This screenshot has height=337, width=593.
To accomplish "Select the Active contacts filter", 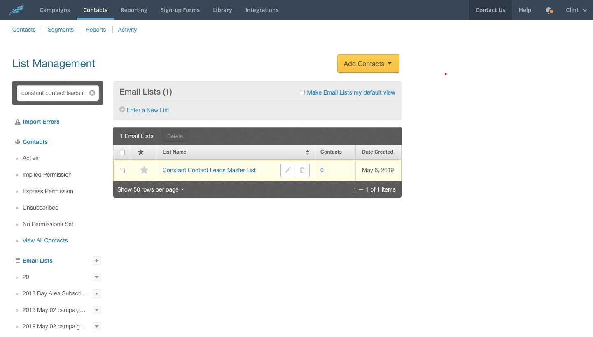I will coord(30,158).
